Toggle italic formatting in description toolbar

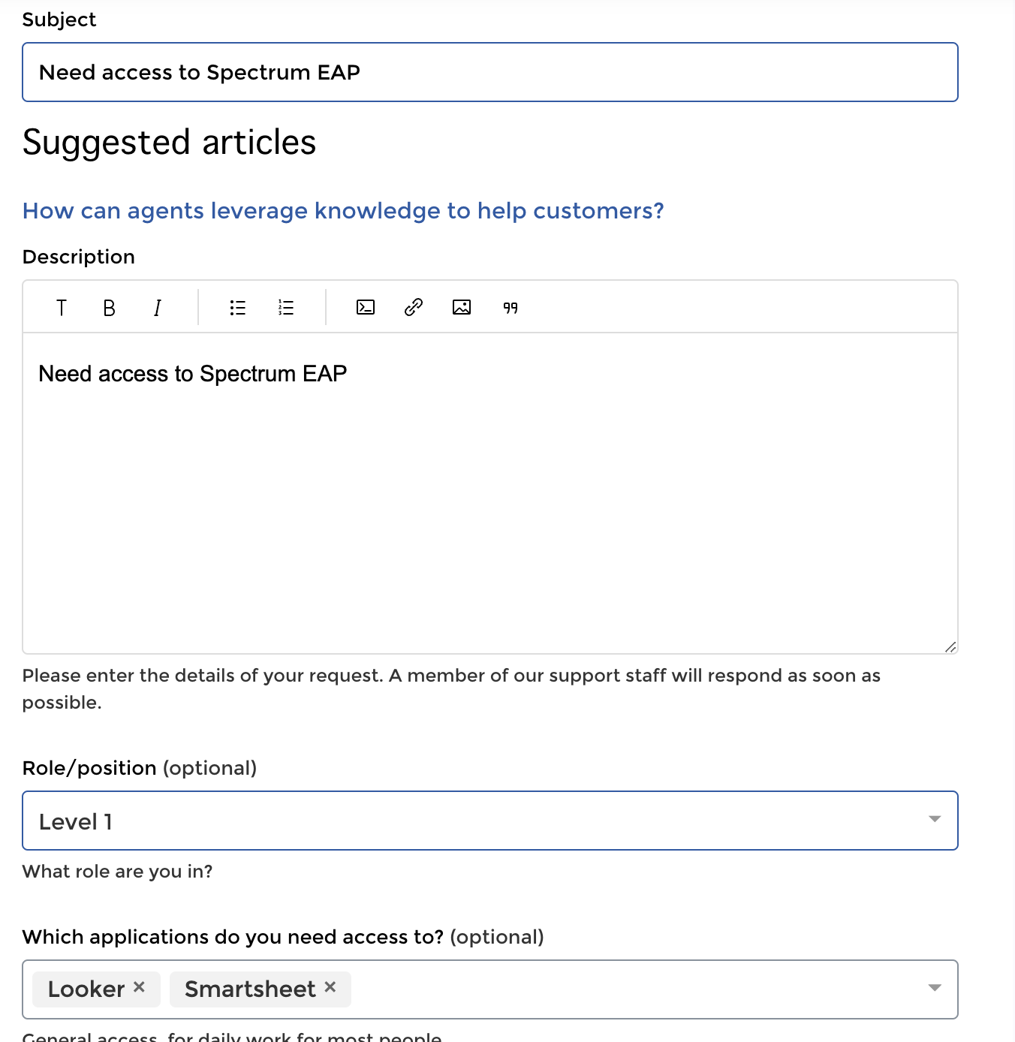(x=158, y=308)
